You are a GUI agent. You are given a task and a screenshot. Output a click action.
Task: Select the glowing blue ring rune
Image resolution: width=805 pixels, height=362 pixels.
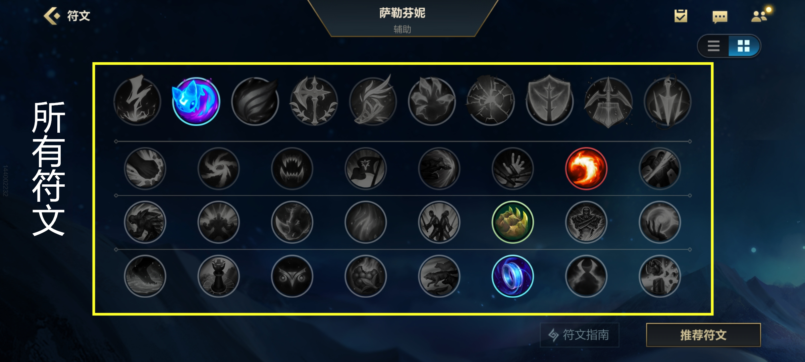[513, 276]
